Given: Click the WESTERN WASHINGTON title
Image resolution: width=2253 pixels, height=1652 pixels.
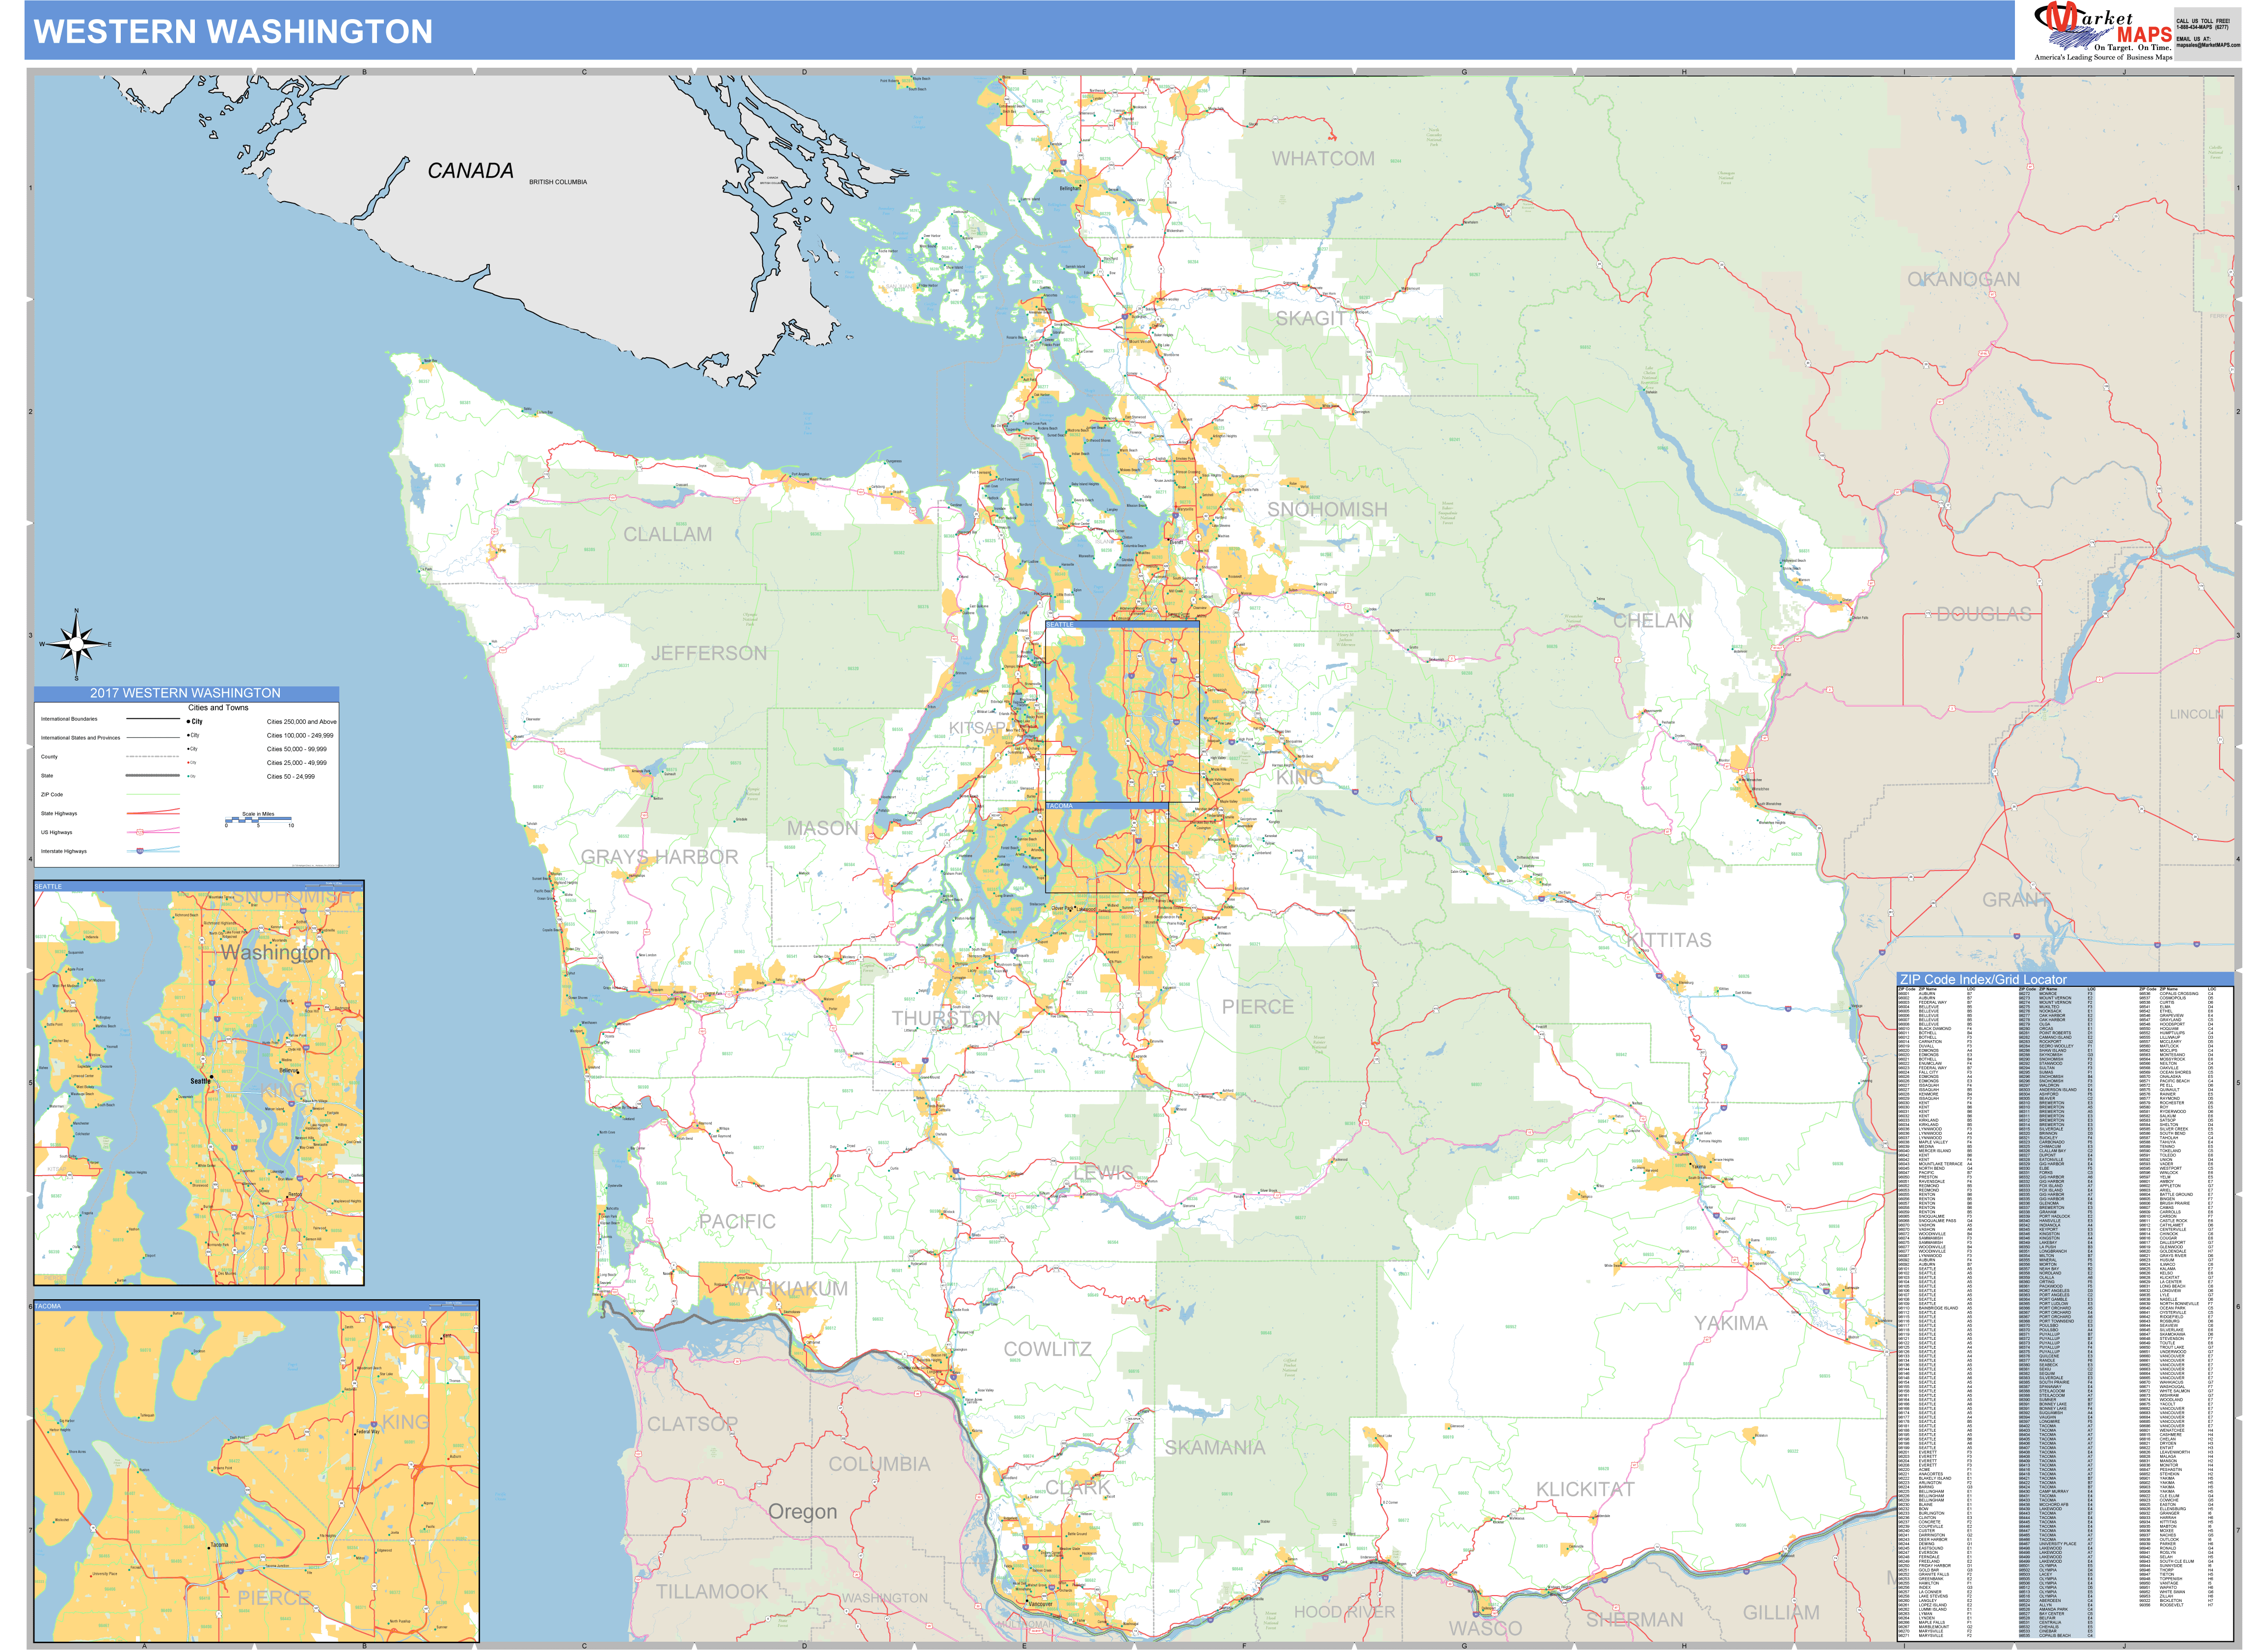Looking at the screenshot, I should point(233,32).
